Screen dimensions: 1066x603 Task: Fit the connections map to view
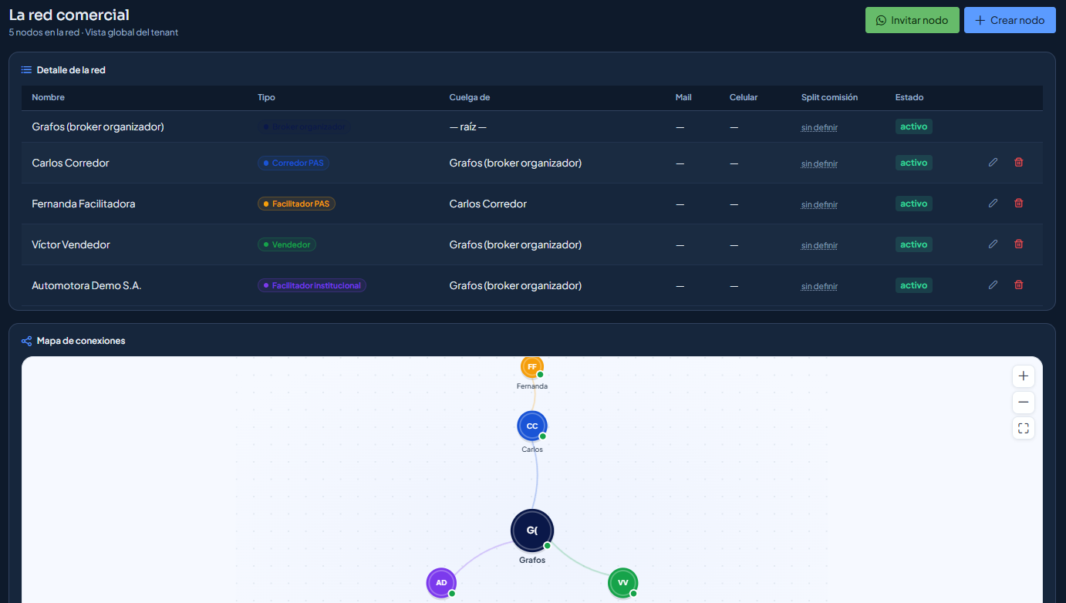point(1024,429)
